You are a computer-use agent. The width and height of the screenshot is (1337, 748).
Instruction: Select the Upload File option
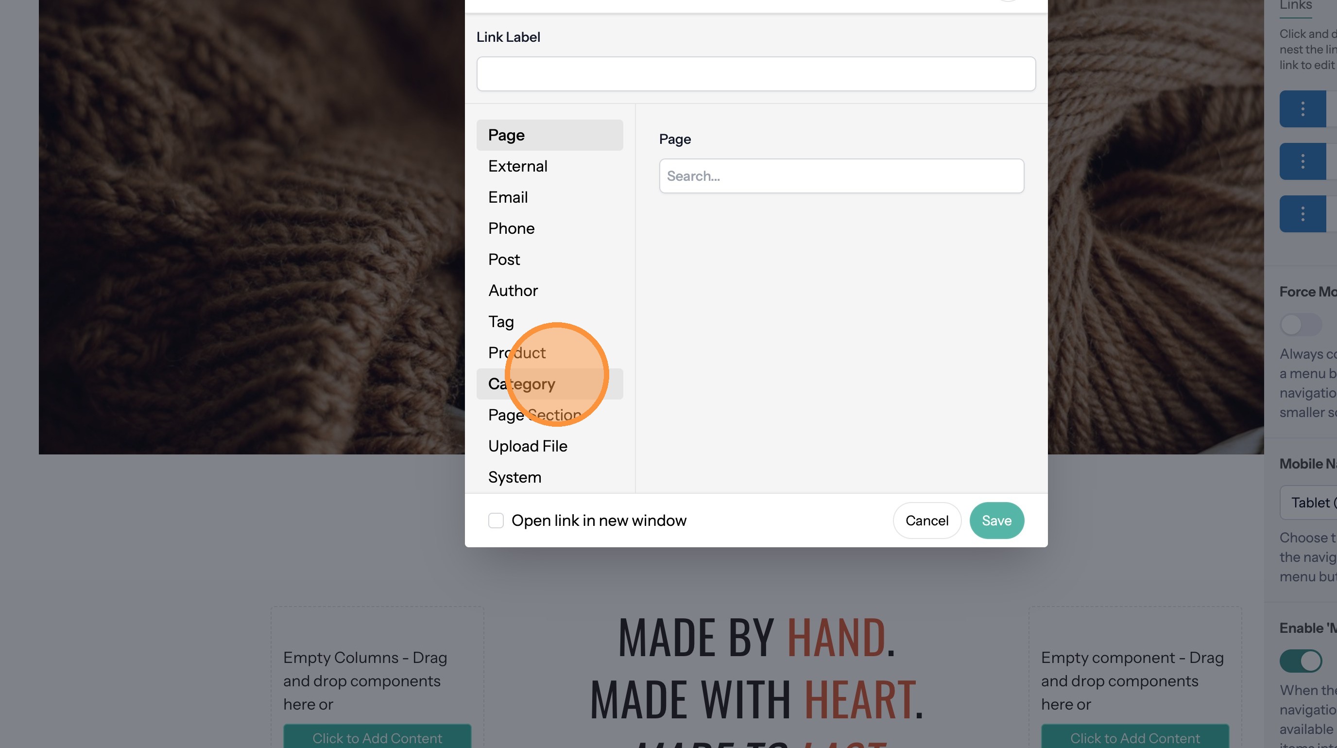point(527,446)
